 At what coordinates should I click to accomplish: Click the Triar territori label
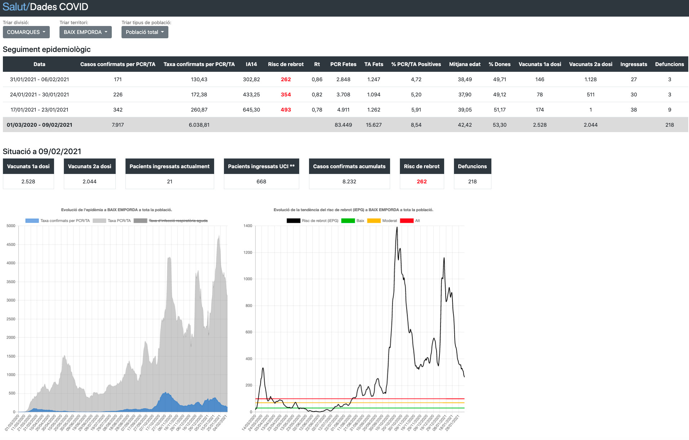coord(74,22)
